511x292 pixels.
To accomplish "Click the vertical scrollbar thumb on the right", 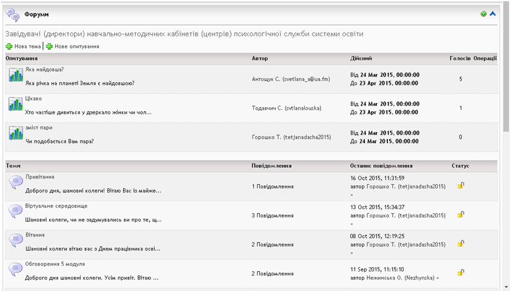I will (x=506, y=67).
